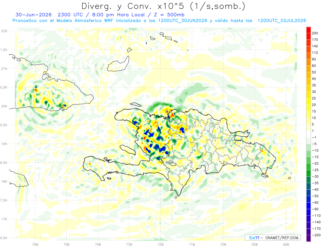This screenshot has height=248, width=321.
Task: Click the map title "Diverg. y Conv. x10^5"
Action: [133, 6]
